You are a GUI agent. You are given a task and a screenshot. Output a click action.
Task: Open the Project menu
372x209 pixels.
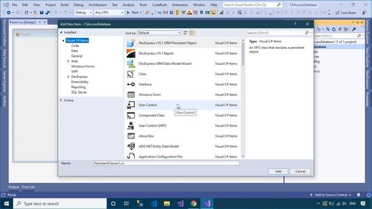[x=51, y=5]
